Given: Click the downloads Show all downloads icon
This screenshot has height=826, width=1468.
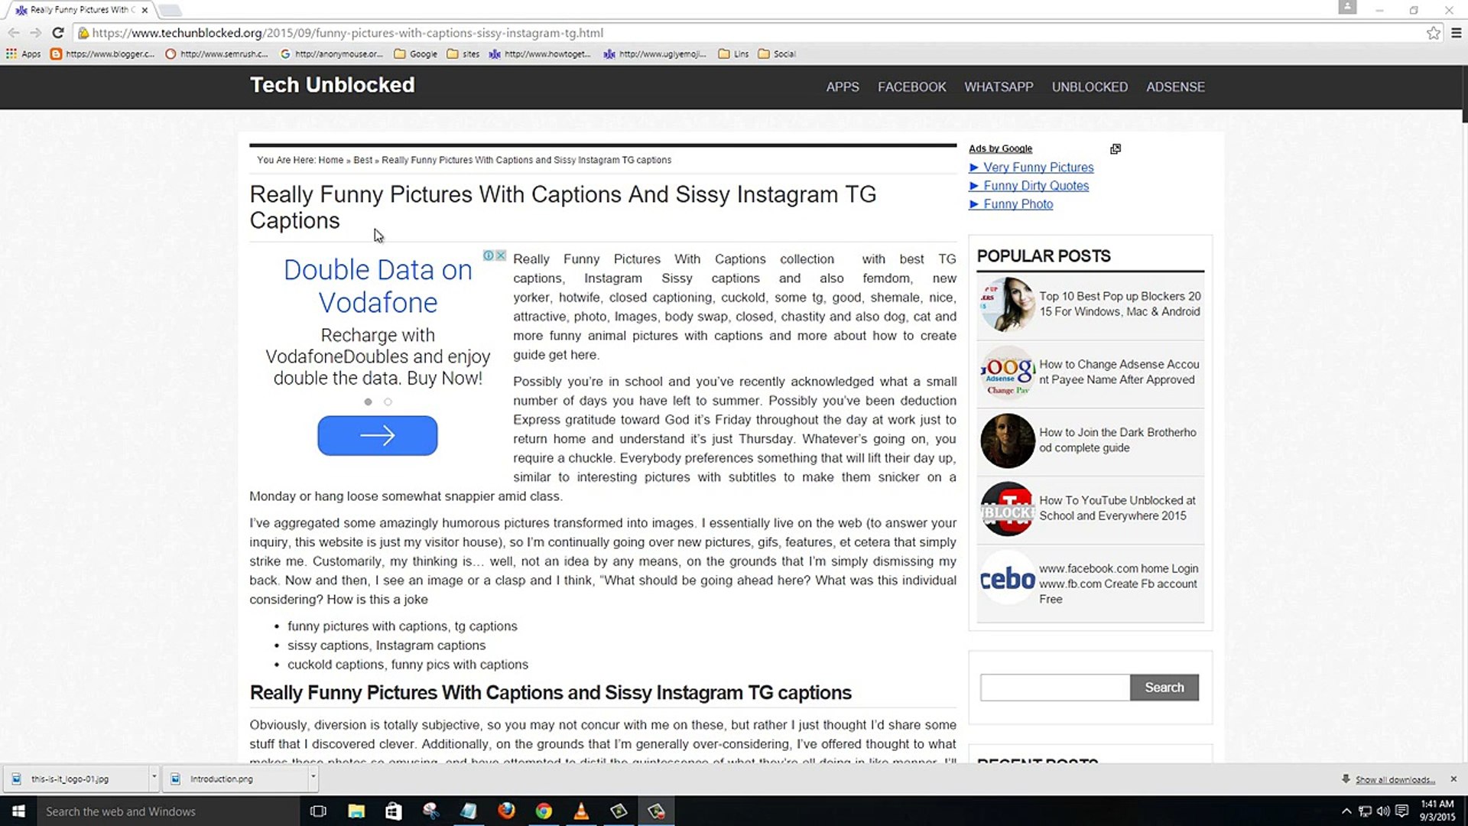Looking at the screenshot, I should [x=1348, y=778].
